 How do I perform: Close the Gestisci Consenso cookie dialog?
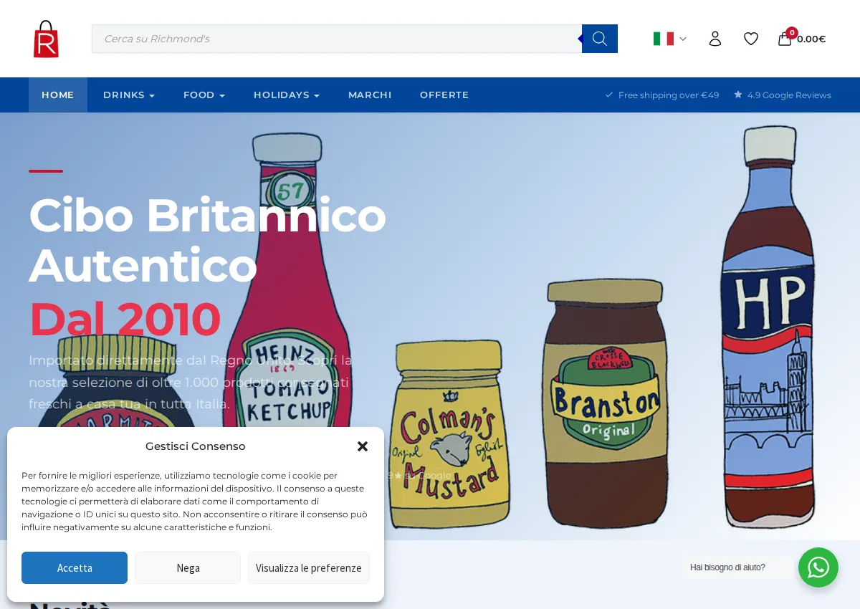coord(363,446)
